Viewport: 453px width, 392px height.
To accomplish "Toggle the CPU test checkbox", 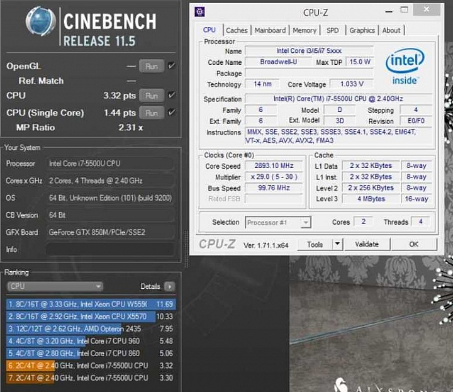I will 172,95.
